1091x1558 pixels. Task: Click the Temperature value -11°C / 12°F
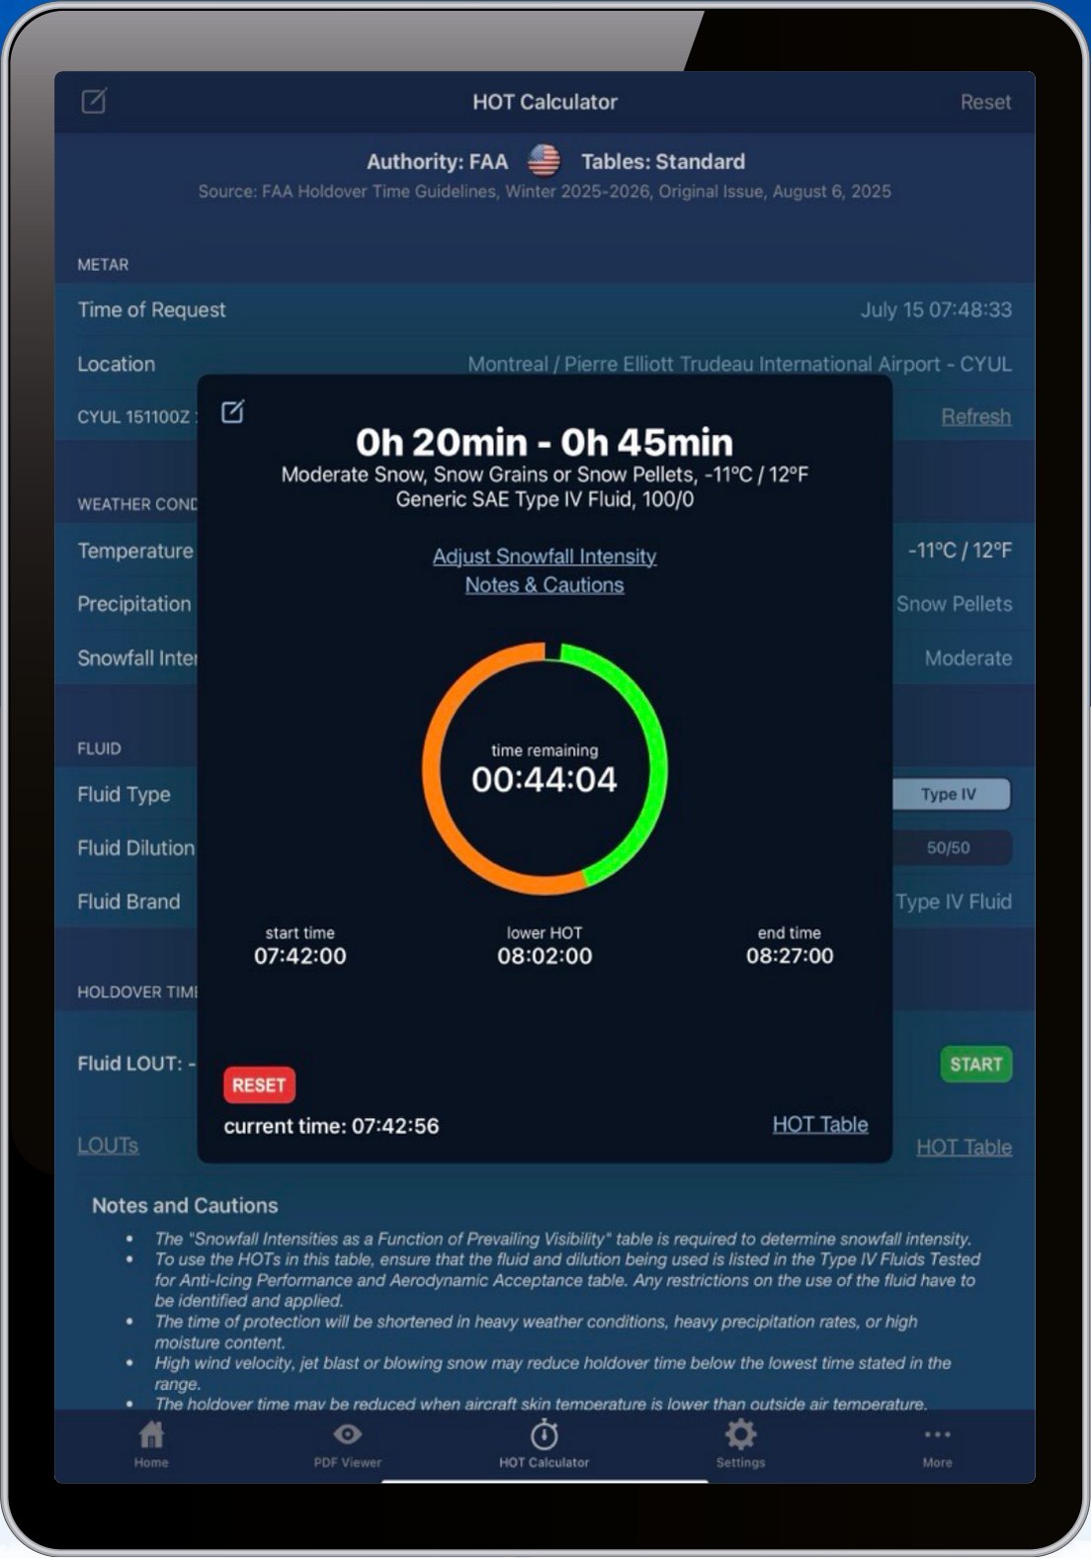[960, 550]
